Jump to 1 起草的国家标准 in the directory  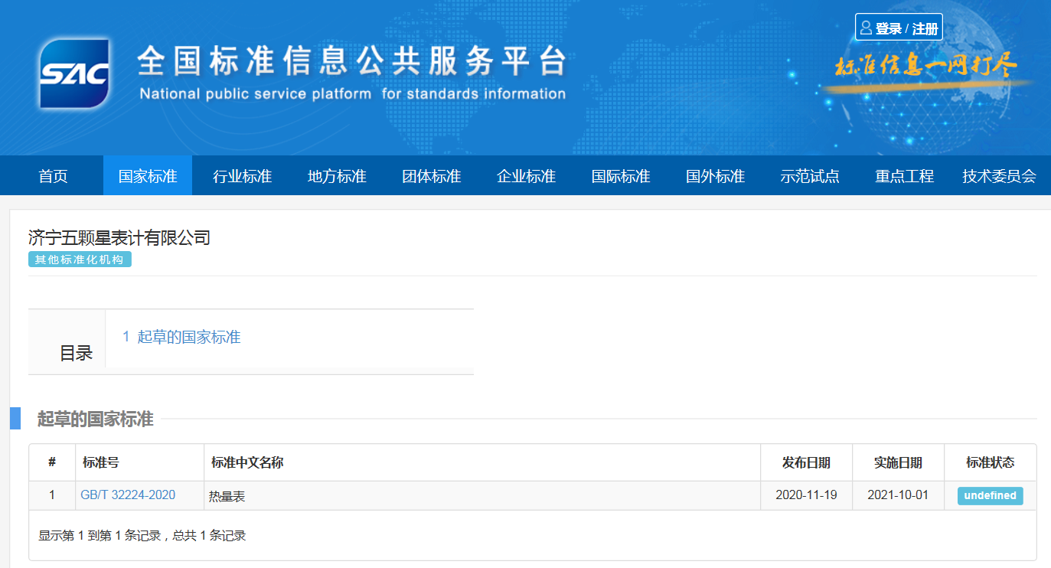(x=181, y=337)
